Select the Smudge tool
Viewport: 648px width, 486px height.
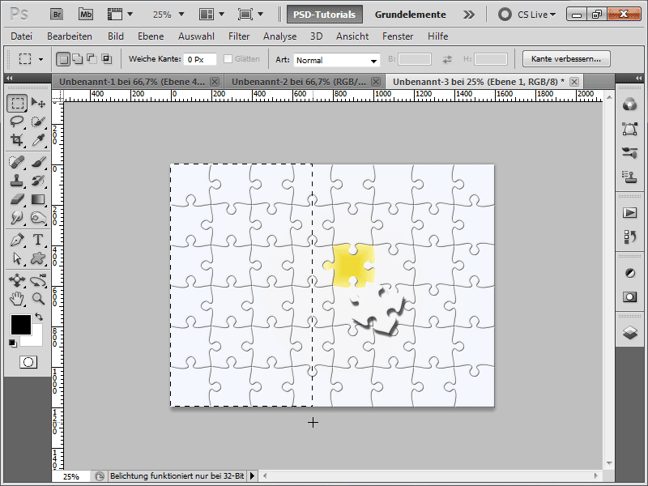pyautogui.click(x=17, y=217)
